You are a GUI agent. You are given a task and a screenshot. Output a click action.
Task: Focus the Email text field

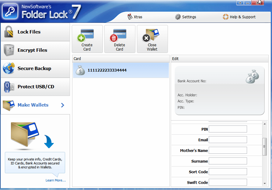(228, 140)
